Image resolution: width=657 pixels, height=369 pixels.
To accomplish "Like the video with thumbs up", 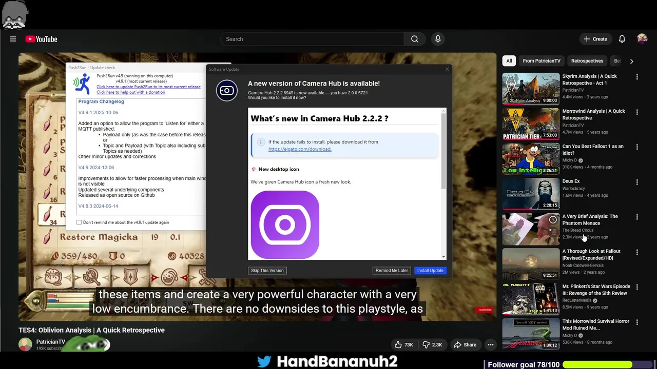I will 403,345.
